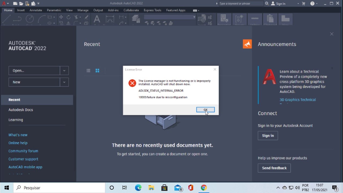Open Google Chrome from the taskbar
This screenshot has width=343, height=193.
click(204, 188)
